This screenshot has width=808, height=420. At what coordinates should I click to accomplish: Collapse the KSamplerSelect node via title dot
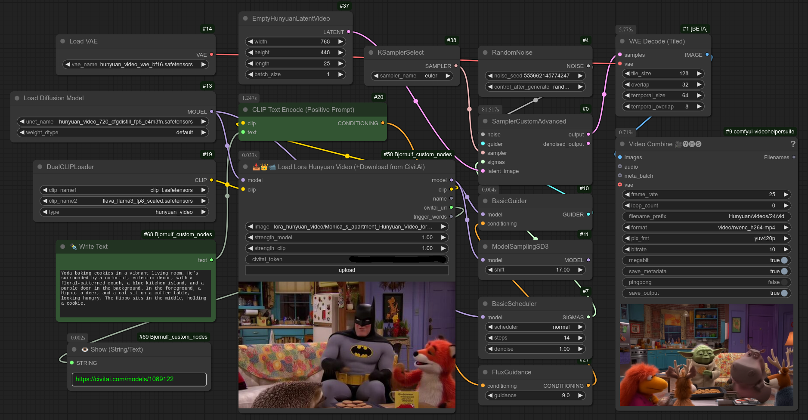371,52
